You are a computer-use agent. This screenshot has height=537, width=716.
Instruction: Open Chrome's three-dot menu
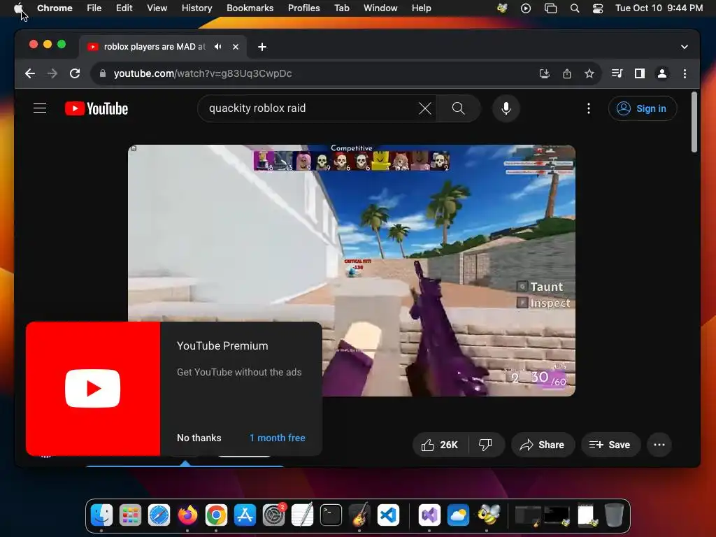click(685, 73)
